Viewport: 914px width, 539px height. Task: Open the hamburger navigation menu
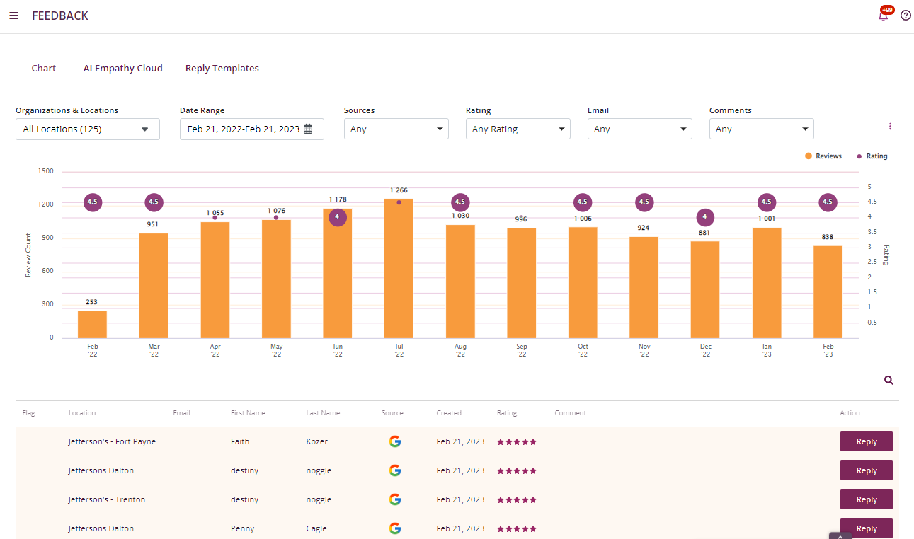(13, 16)
